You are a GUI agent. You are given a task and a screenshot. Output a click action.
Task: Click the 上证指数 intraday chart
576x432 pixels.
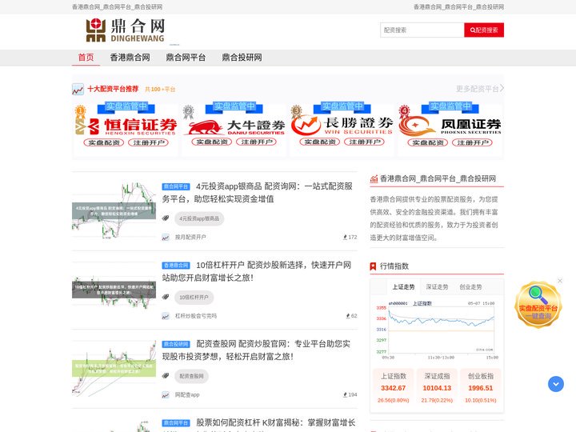click(437, 330)
